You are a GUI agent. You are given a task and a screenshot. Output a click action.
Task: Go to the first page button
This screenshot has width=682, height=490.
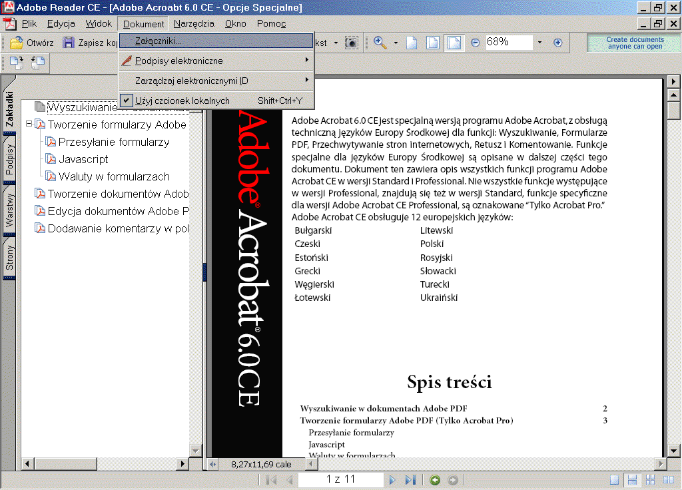(x=272, y=480)
